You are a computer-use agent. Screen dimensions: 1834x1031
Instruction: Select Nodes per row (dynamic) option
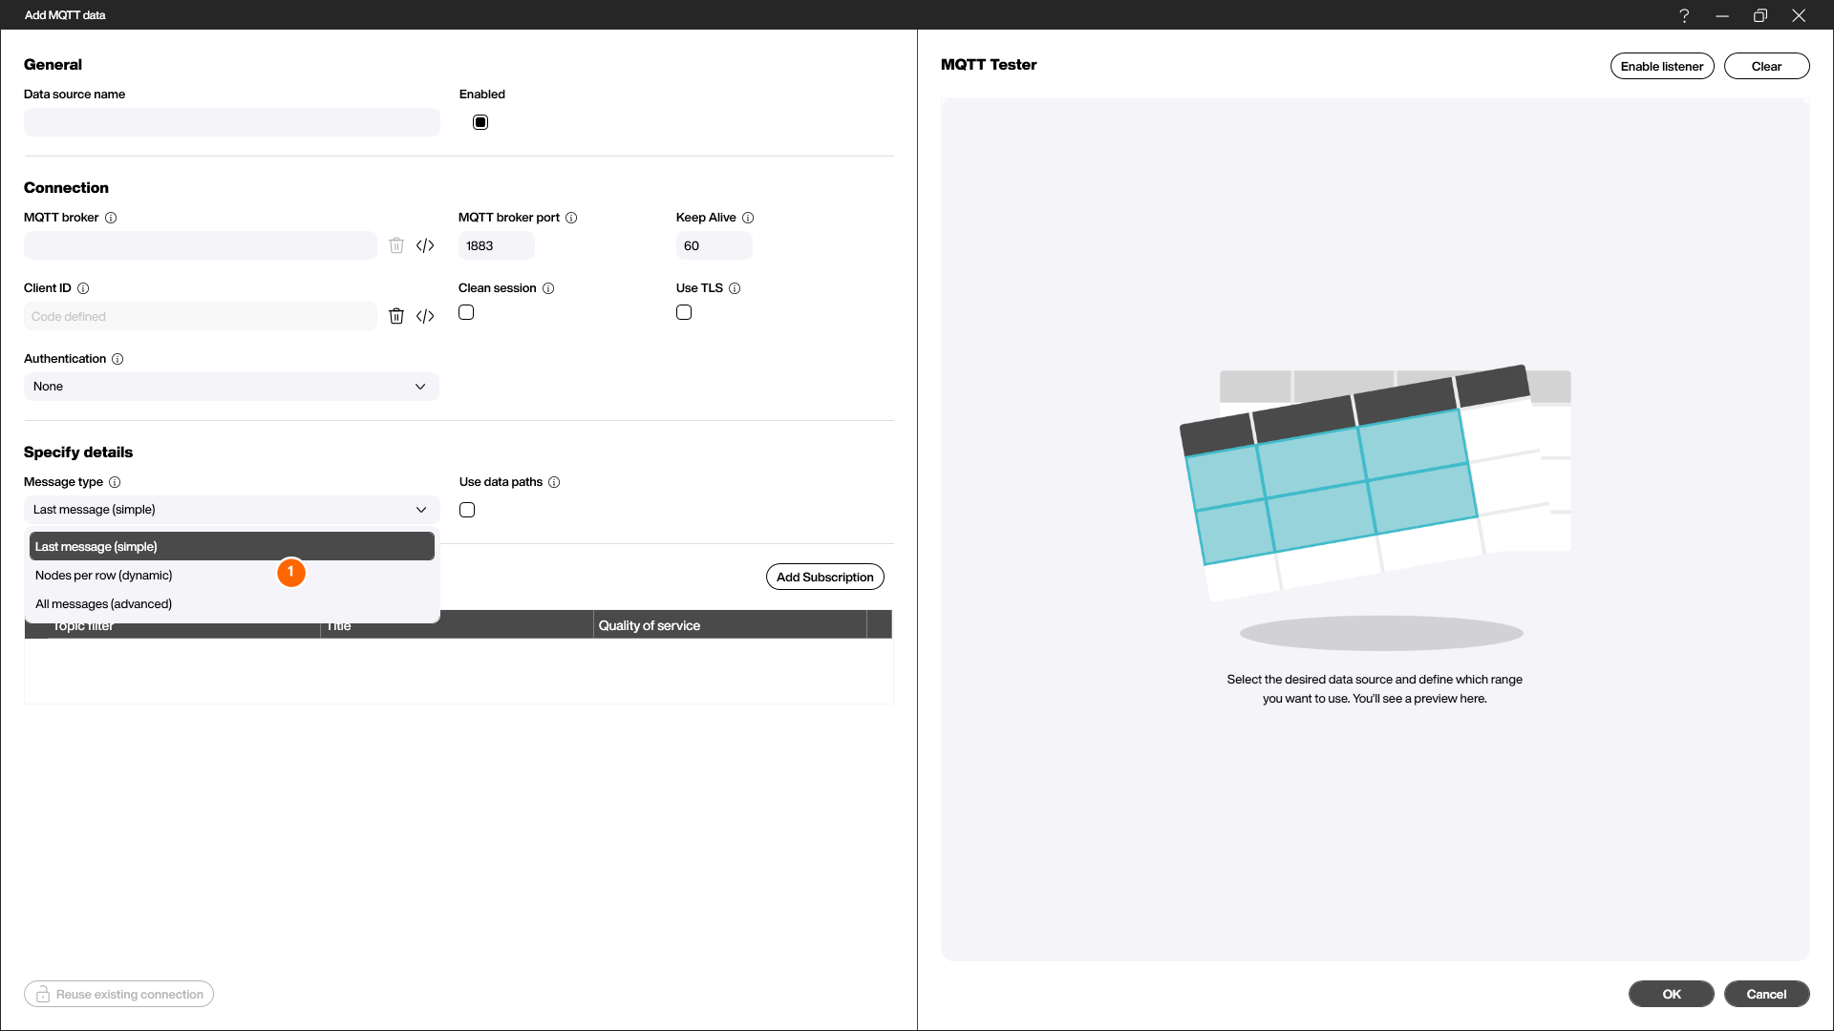click(232, 576)
